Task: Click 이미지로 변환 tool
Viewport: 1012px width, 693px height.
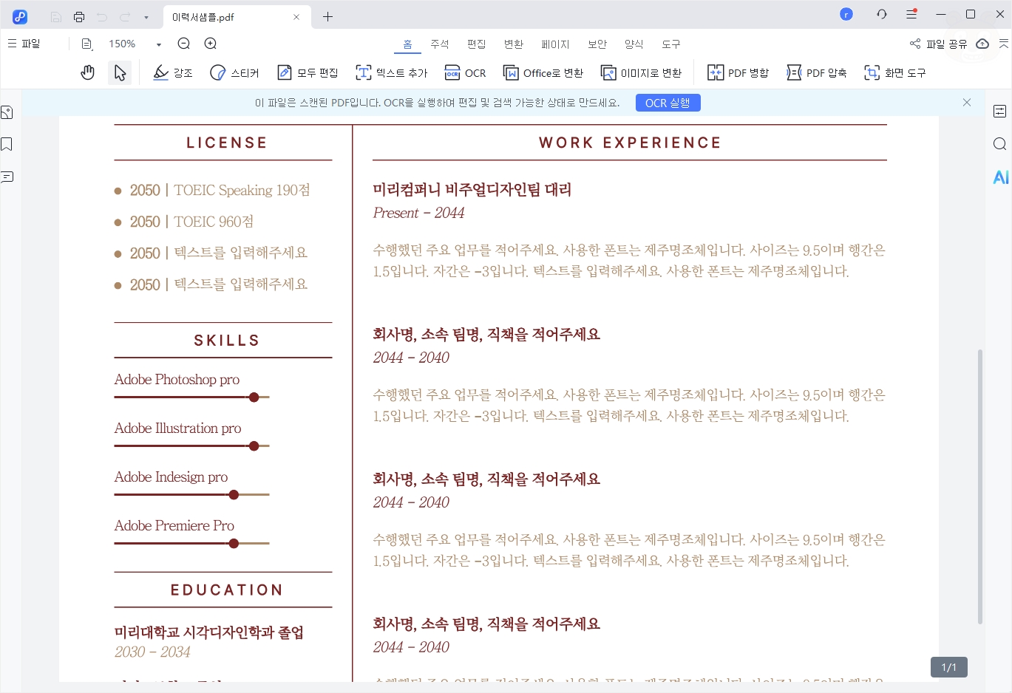Action: pyautogui.click(x=641, y=72)
